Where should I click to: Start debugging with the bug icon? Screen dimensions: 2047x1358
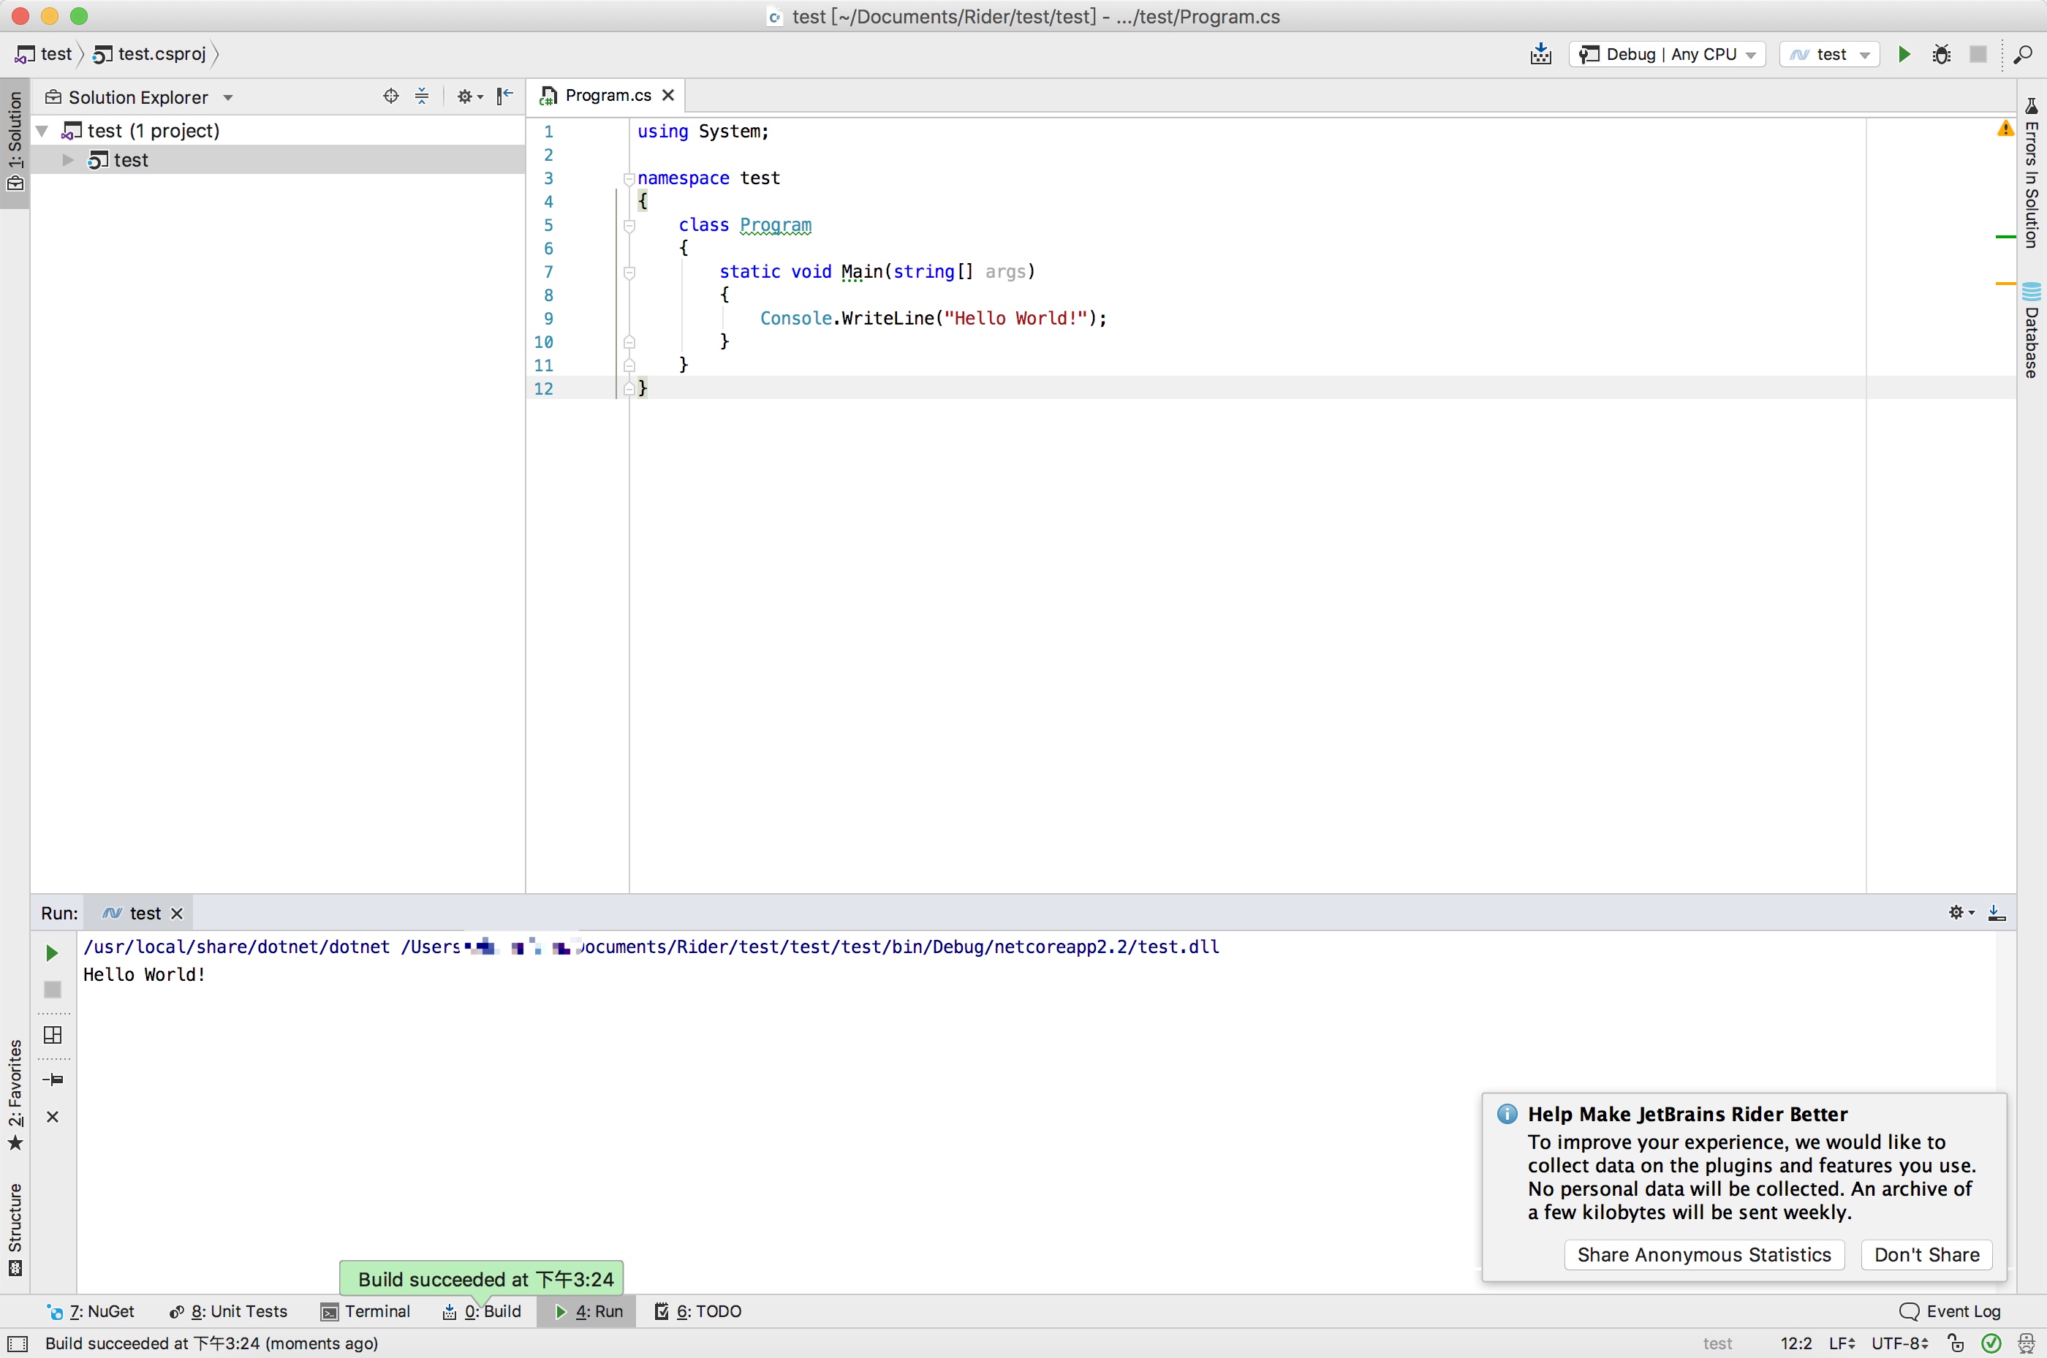[x=1940, y=53]
